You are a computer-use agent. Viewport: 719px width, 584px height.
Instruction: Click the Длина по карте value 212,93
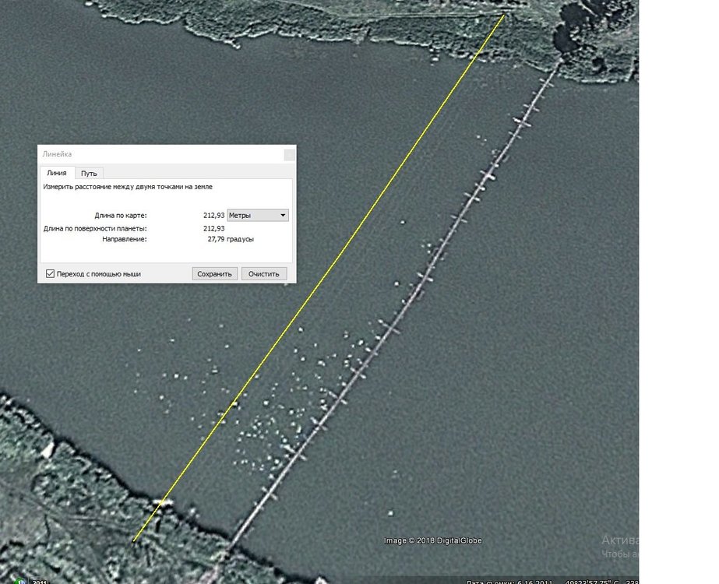pyautogui.click(x=213, y=215)
